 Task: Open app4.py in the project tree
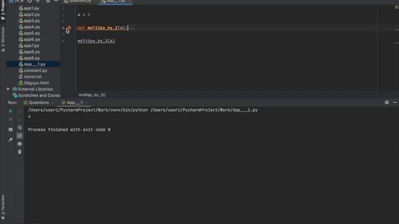(x=29, y=27)
